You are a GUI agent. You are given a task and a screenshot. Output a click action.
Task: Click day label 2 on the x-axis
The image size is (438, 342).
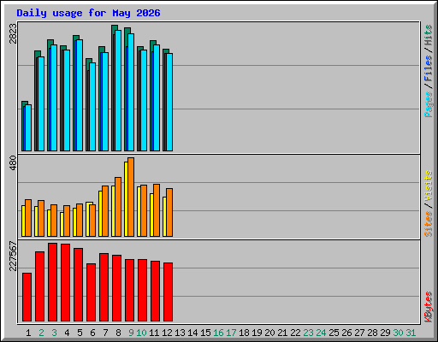[41, 333]
